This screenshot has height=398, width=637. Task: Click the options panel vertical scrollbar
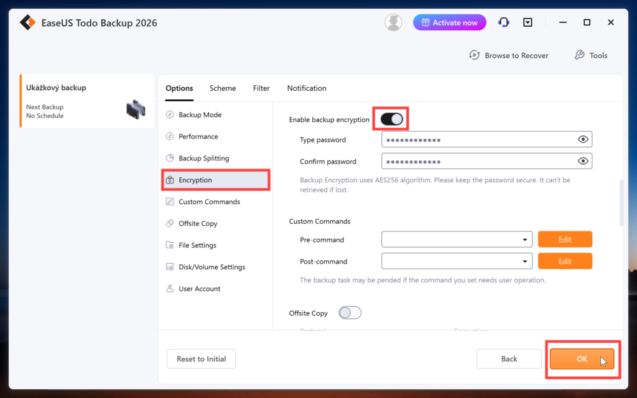[621, 203]
